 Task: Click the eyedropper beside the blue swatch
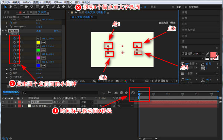tap(43, 66)
